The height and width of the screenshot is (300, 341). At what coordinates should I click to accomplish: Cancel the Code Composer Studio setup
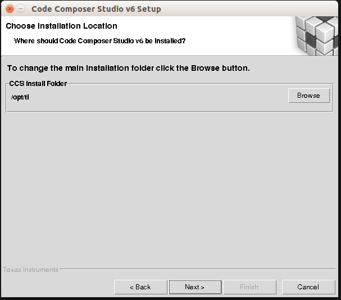308,287
